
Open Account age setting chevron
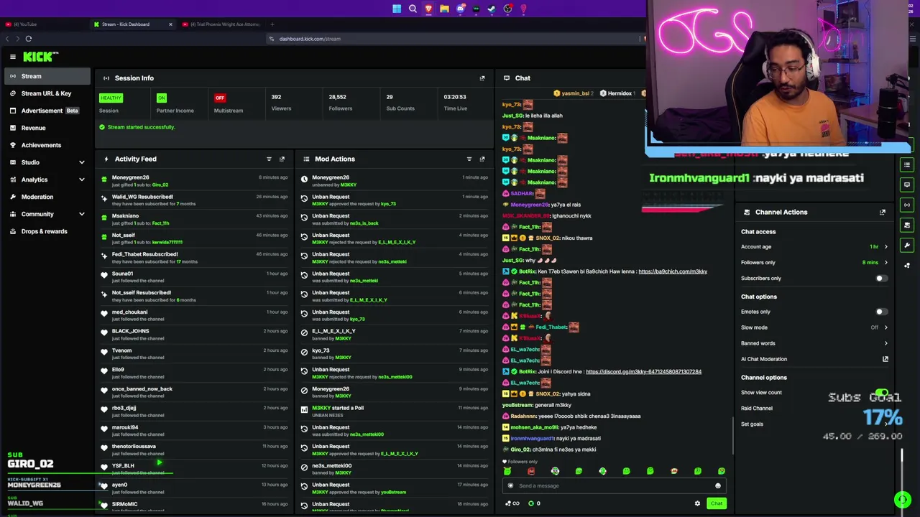coord(885,247)
